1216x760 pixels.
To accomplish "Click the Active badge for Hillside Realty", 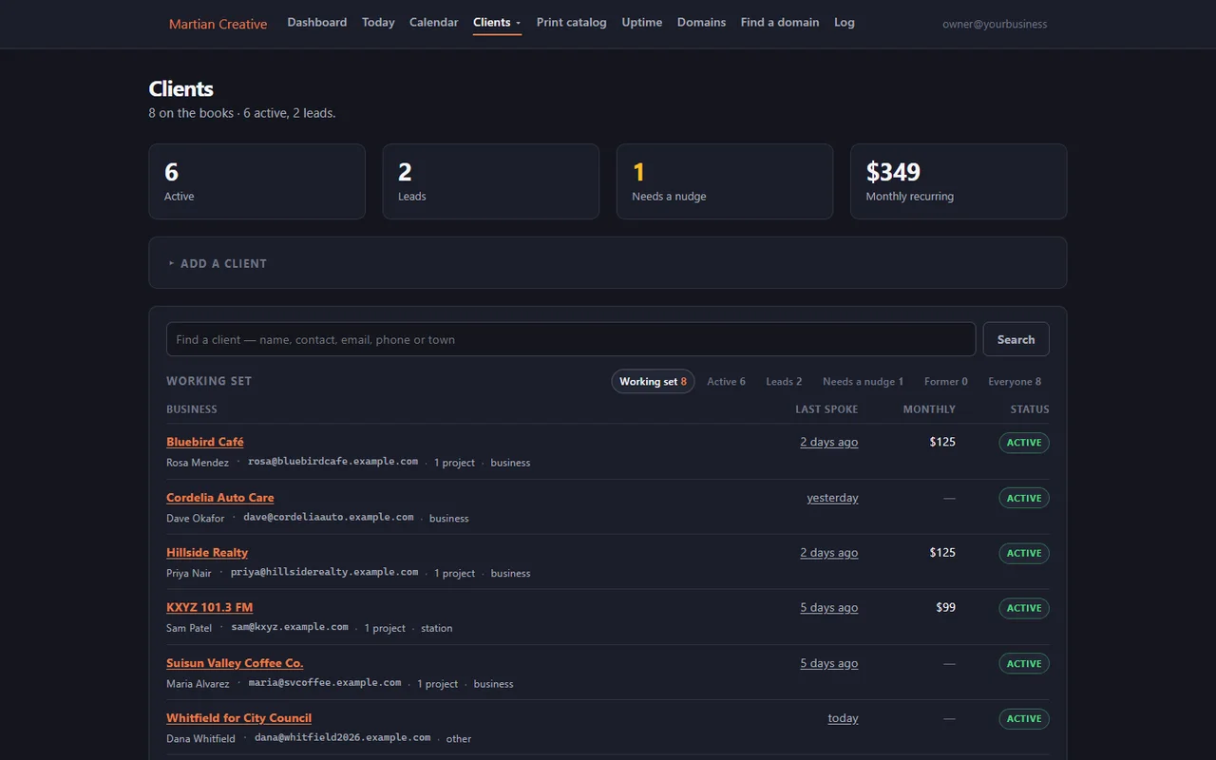I will tap(1024, 553).
